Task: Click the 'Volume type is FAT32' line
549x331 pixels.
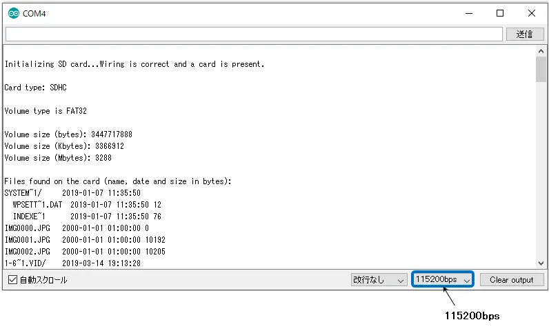Action: (46, 111)
